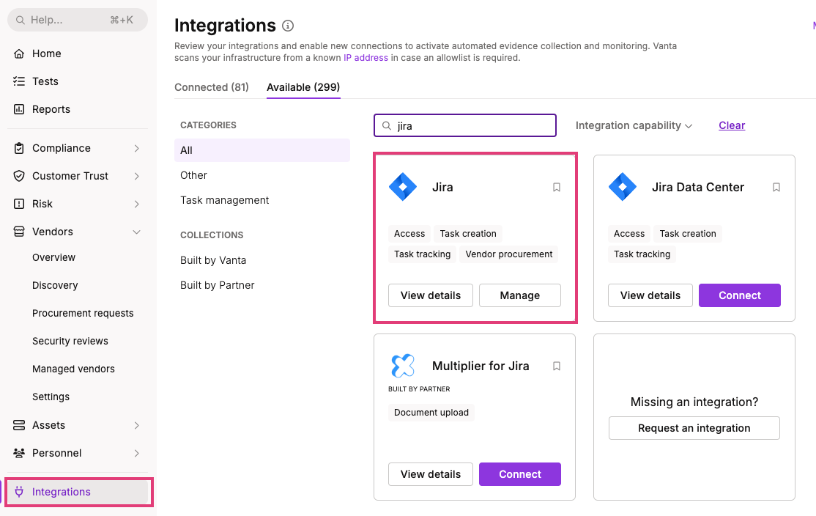Open the Built by Partner collection
This screenshot has height=516, width=816.
(x=217, y=285)
